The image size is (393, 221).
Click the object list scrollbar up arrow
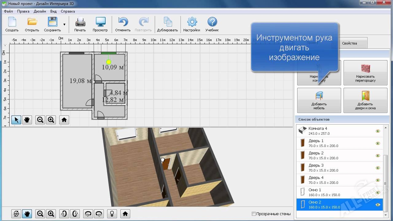point(386,128)
